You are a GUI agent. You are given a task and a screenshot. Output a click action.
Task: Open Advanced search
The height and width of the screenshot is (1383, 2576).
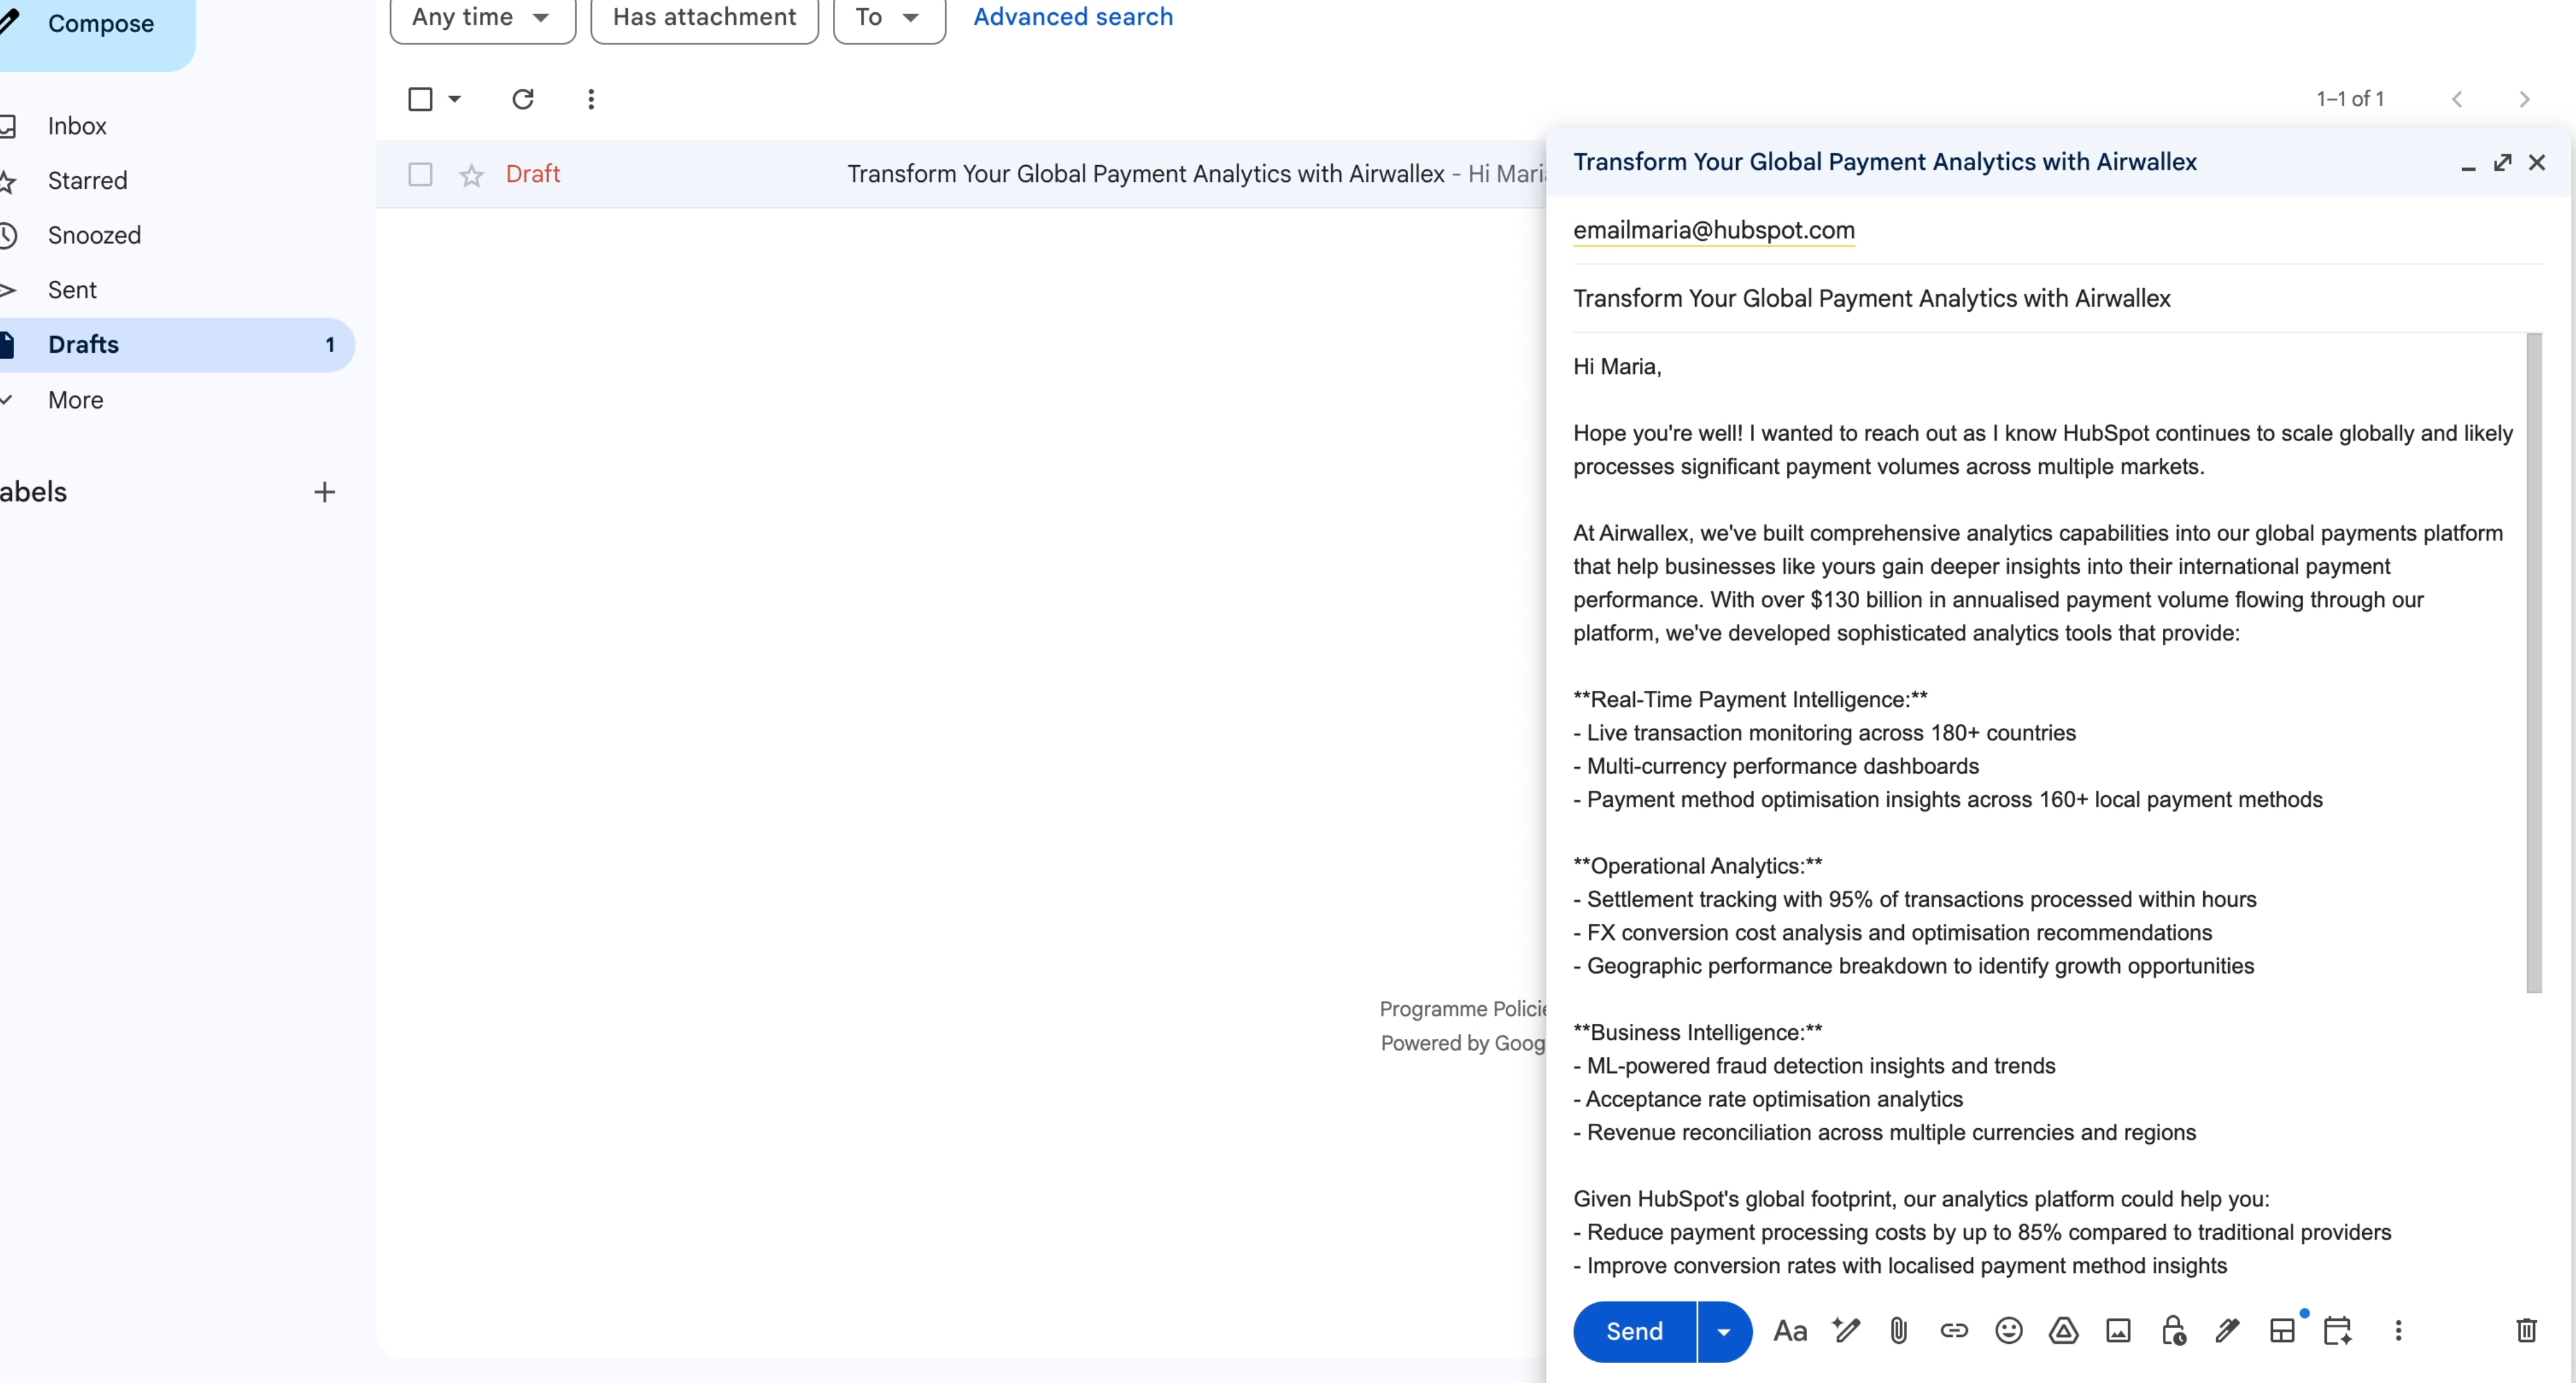pyautogui.click(x=1072, y=16)
